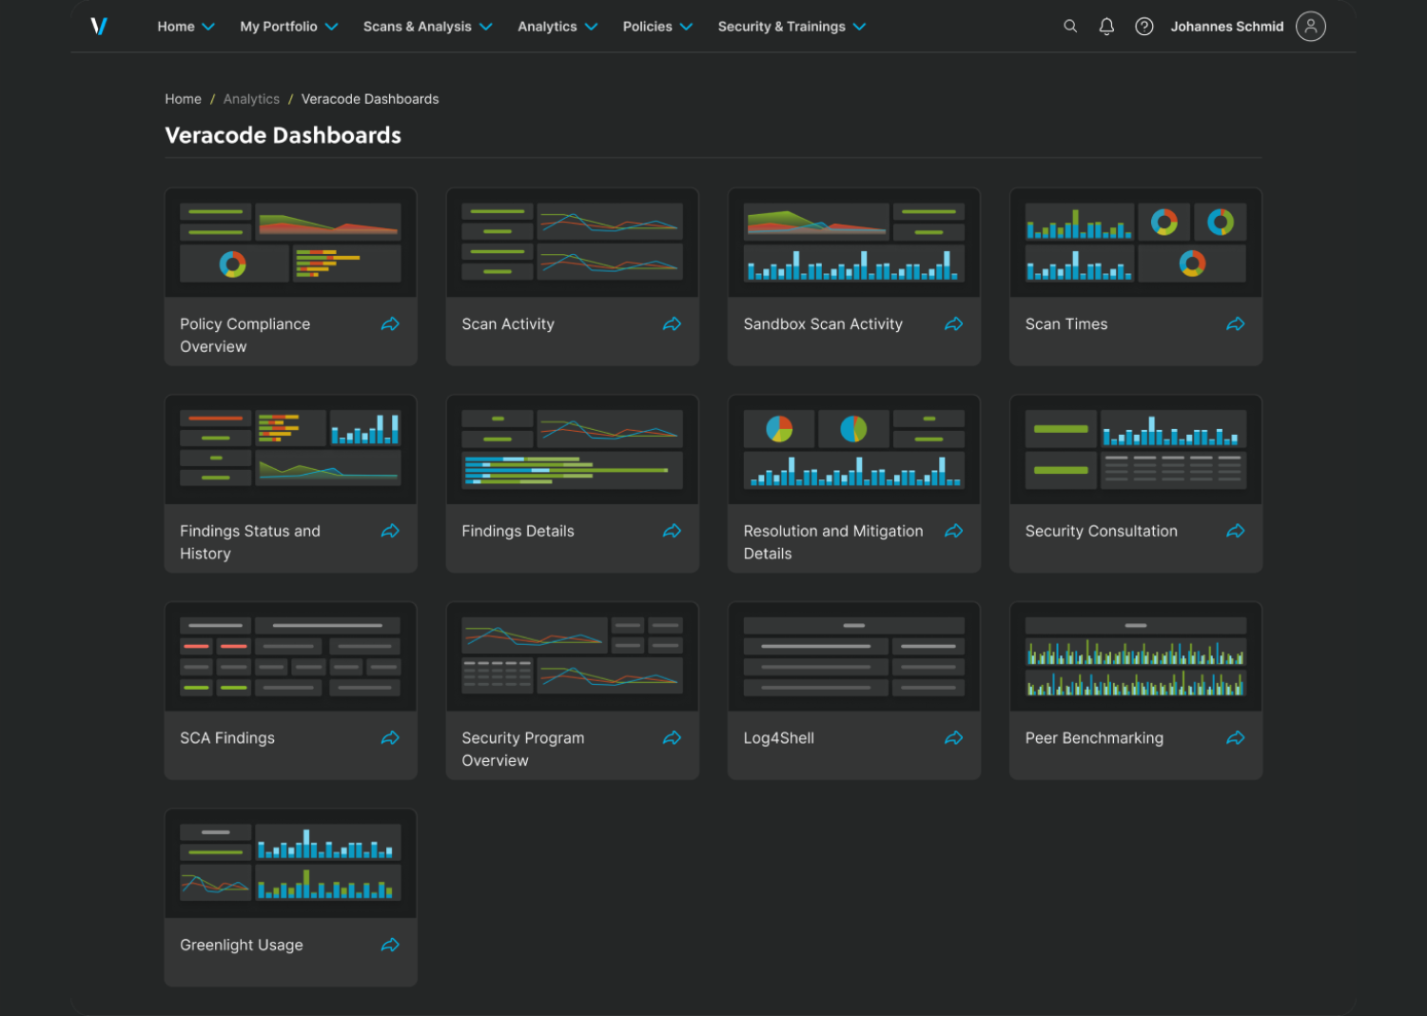Click the Veracode Dashboards breadcrumb
The image size is (1427, 1016).
(x=370, y=99)
